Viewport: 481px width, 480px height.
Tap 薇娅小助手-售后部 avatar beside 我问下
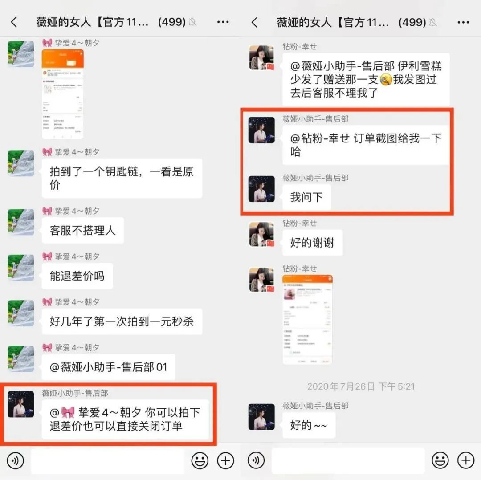pyautogui.click(x=261, y=189)
